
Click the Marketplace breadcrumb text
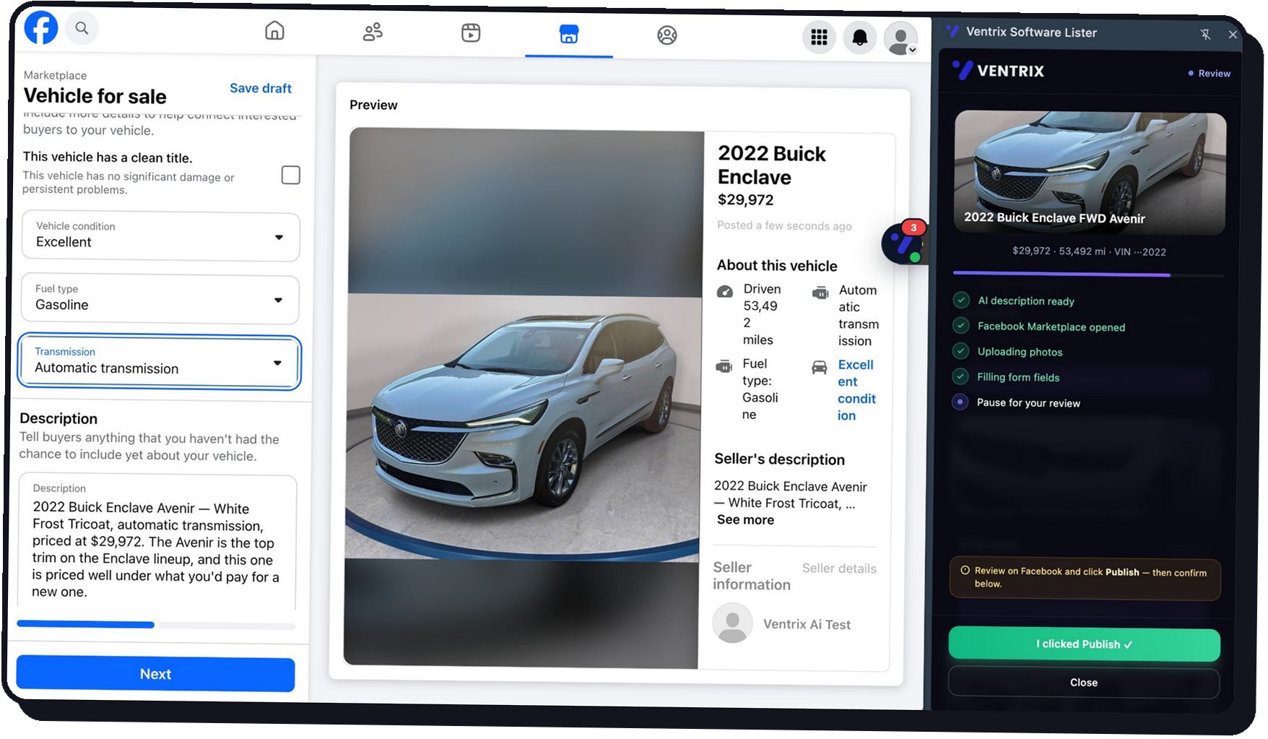coord(55,75)
